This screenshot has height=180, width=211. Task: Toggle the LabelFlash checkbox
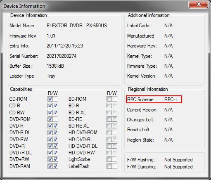pos(109,166)
